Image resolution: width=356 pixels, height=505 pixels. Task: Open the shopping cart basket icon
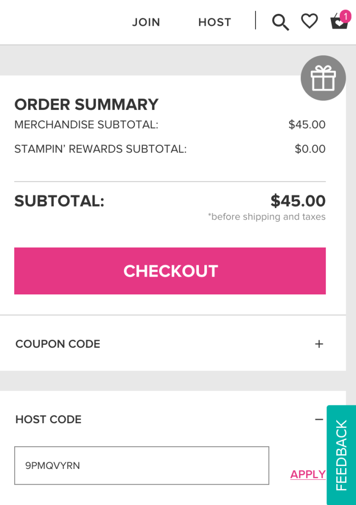tap(338, 23)
